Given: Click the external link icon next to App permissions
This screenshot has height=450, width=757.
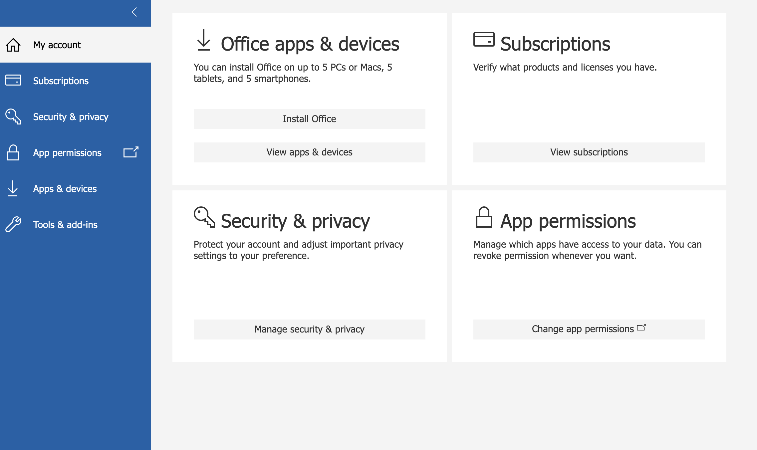Looking at the screenshot, I should (131, 152).
